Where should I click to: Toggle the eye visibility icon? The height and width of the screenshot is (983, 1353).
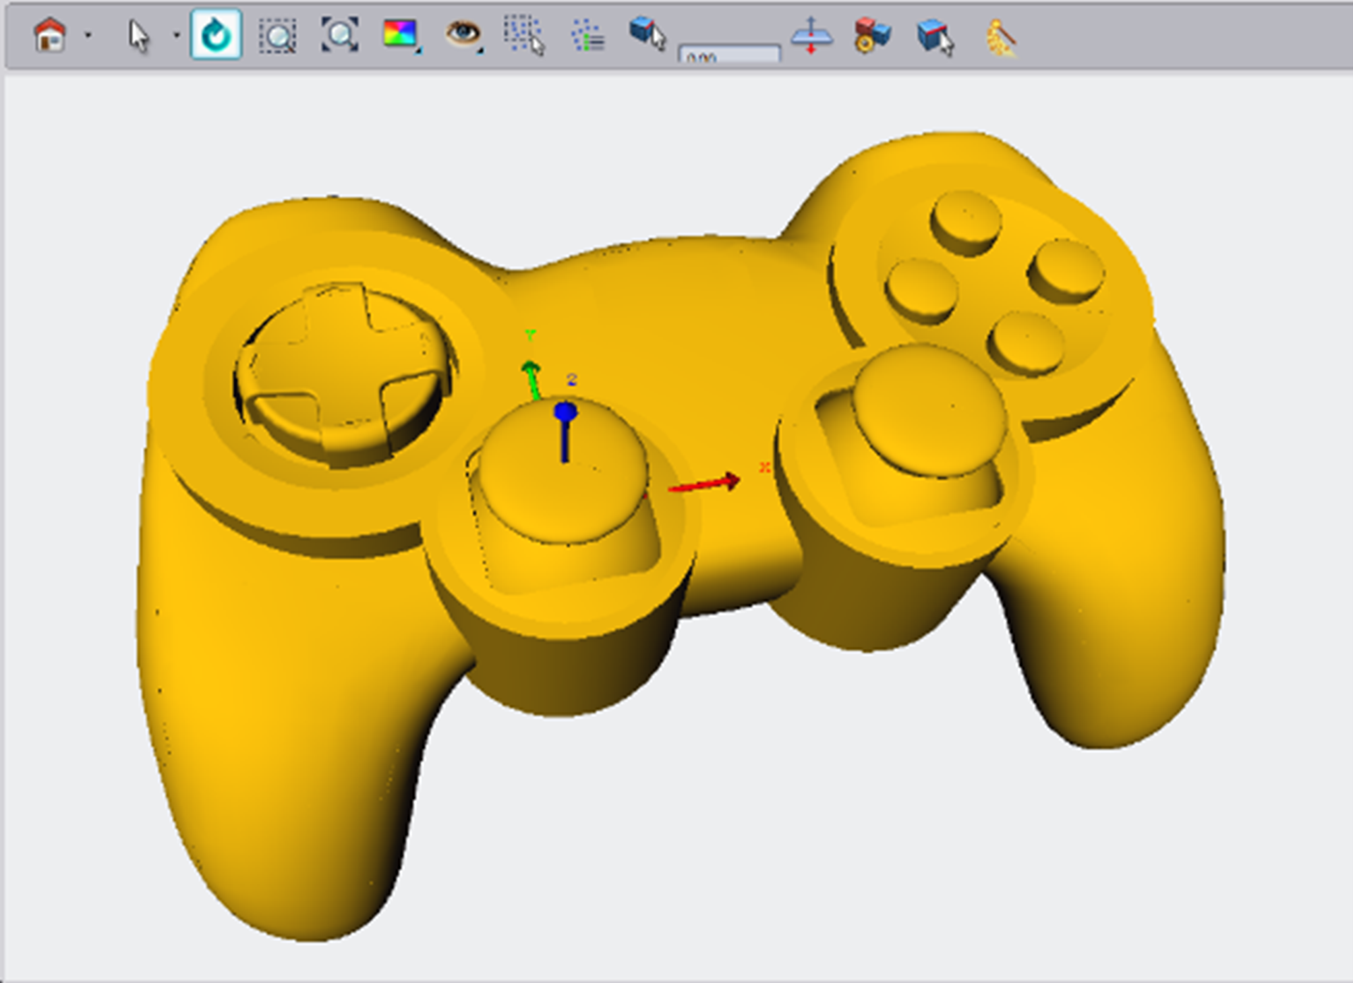463,34
